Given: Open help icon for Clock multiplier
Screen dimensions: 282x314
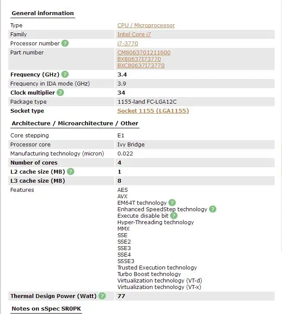Looking at the screenshot, I should pos(60,92).
